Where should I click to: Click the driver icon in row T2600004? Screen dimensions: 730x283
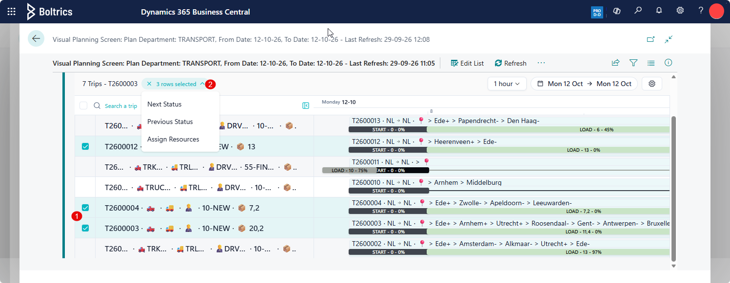click(x=188, y=208)
